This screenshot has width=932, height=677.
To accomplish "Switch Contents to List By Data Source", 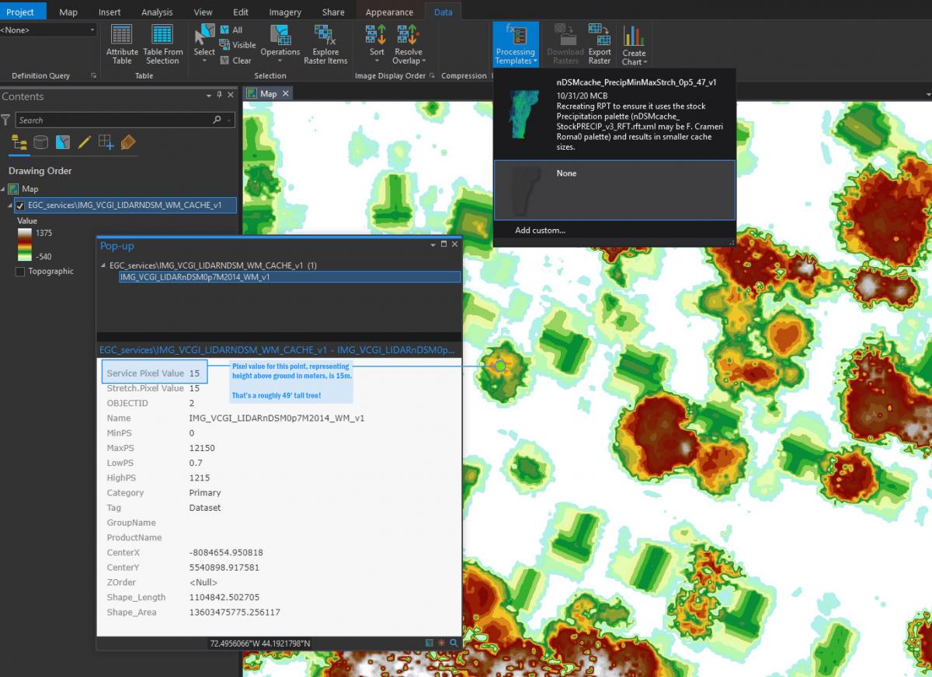I will coord(41,143).
